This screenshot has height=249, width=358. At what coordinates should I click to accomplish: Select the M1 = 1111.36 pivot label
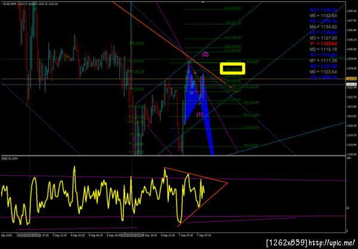coord(323,60)
